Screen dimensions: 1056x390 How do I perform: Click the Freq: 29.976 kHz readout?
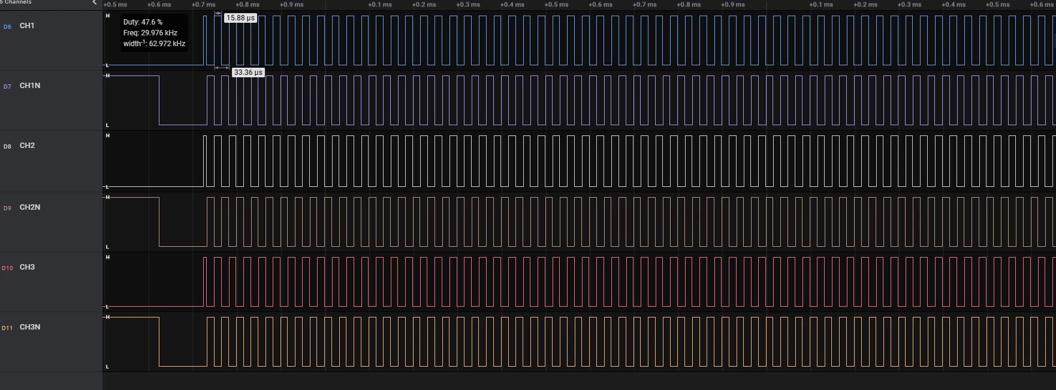pyautogui.click(x=150, y=33)
